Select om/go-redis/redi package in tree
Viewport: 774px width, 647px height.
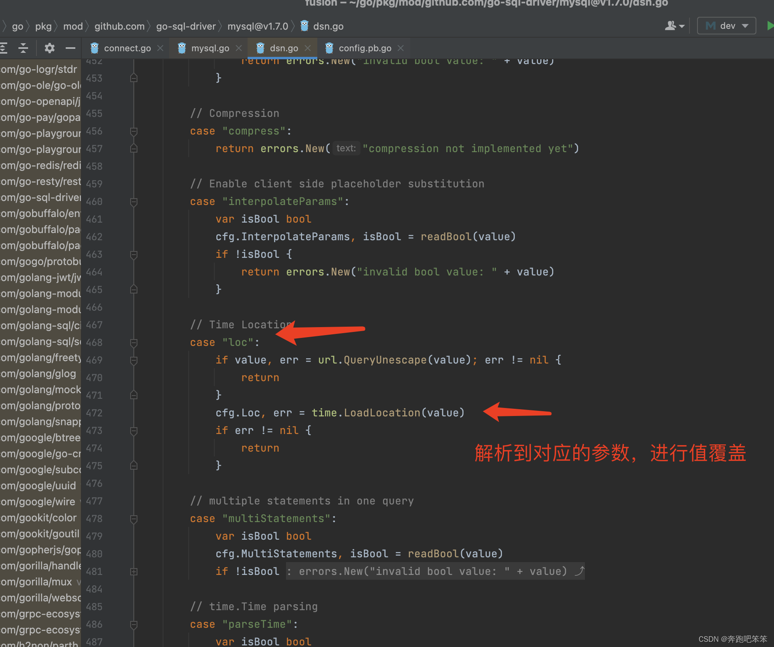coord(40,165)
